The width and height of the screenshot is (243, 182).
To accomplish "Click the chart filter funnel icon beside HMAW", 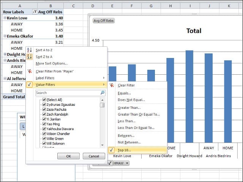I will (110, 163).
